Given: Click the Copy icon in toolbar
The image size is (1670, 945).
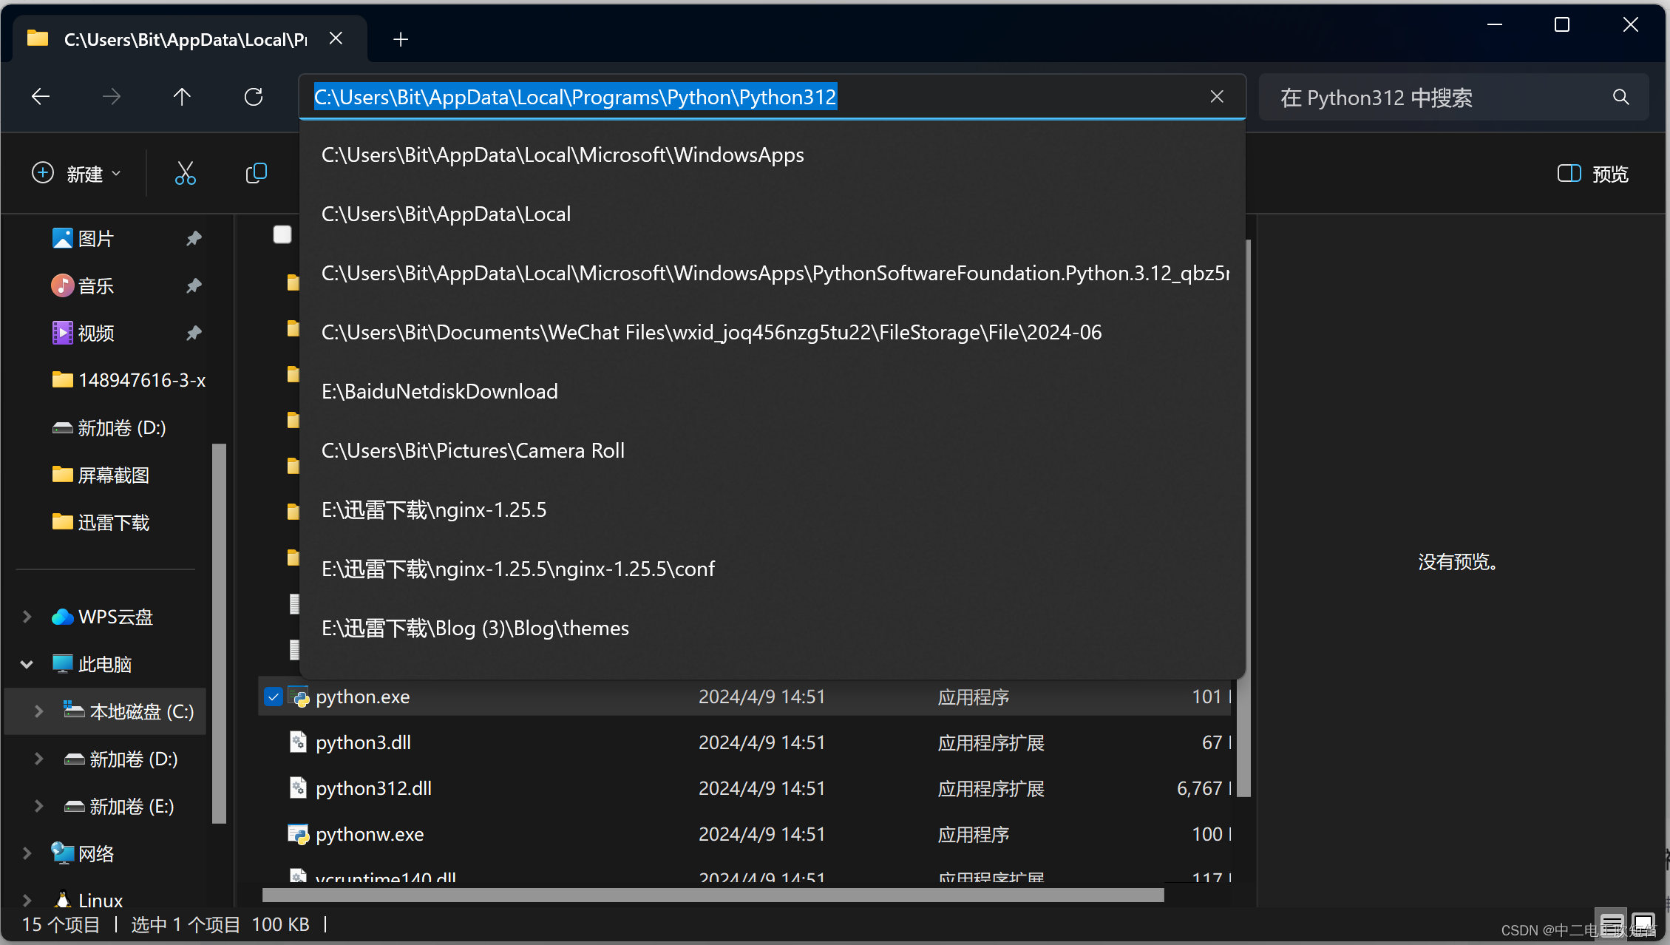Looking at the screenshot, I should [x=256, y=174].
